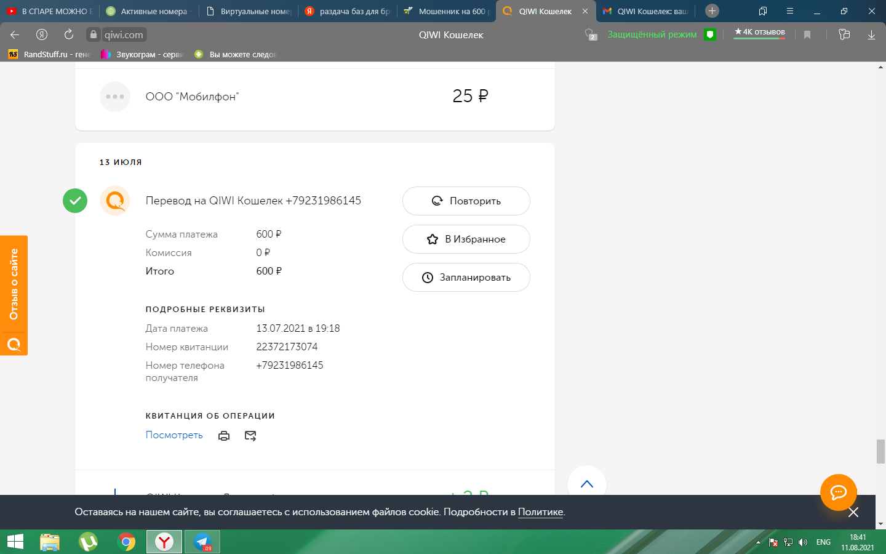Click the scroll-to-top arrow button
Image resolution: width=886 pixels, height=554 pixels.
(x=587, y=484)
